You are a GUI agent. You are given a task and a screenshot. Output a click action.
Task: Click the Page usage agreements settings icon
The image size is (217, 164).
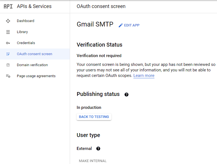pyautogui.click(x=8, y=76)
